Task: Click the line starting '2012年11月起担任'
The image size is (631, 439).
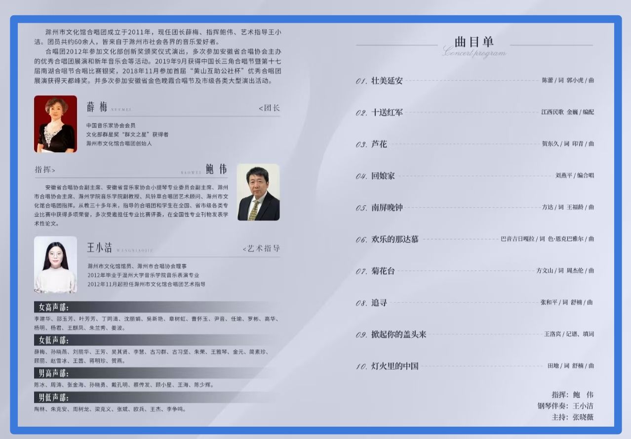Action: click(x=146, y=284)
